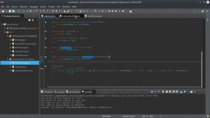
Task: Toggle Scroll Lock in Console toolbar
Action: [x=167, y=92]
